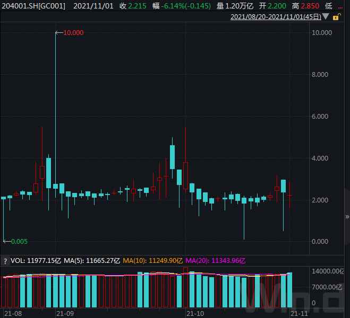Click the tall candlestick spiking to 10.000
The image size is (350, 318).
56,106
